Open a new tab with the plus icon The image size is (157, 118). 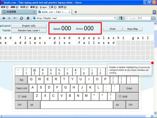click(x=76, y=12)
